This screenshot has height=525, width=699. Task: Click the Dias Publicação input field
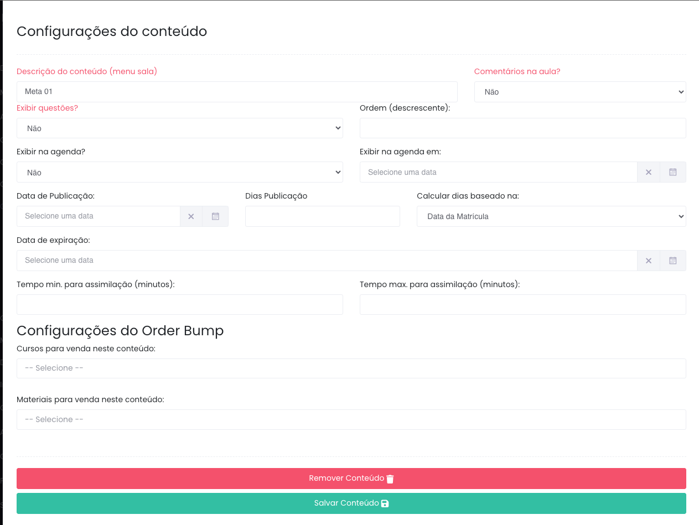coord(322,216)
